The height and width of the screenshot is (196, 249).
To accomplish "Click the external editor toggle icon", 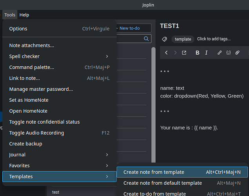I will click(x=184, y=53).
